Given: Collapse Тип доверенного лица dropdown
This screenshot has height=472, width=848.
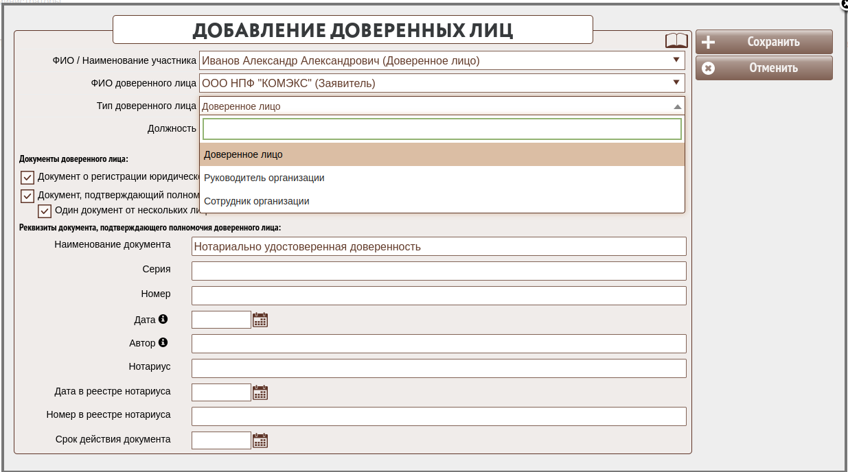Looking at the screenshot, I should click(x=677, y=106).
